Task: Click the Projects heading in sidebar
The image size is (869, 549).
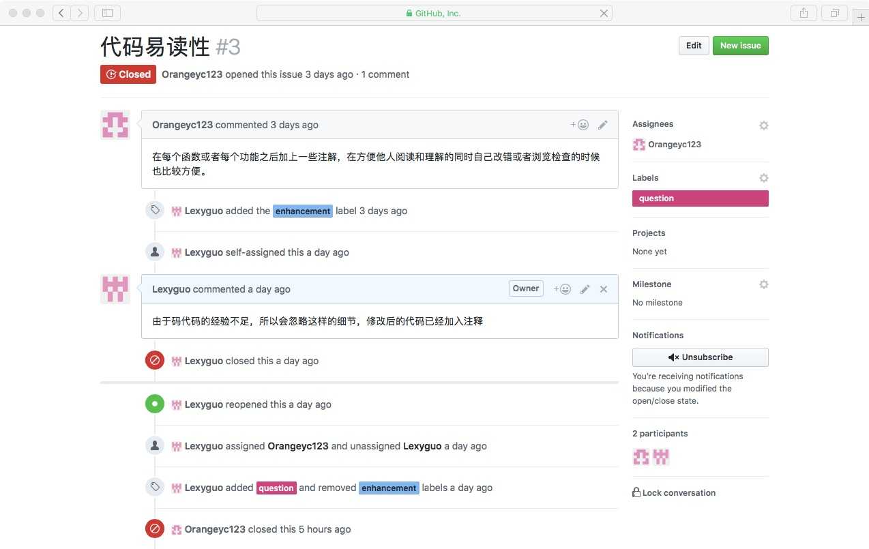Action: click(x=649, y=233)
